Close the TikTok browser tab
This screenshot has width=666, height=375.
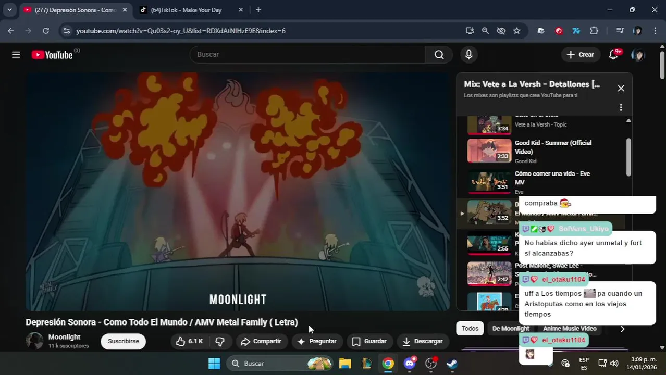point(240,10)
